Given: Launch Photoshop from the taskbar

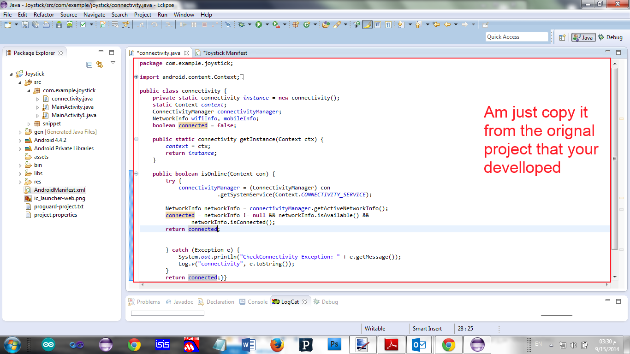Looking at the screenshot, I should click(x=334, y=344).
